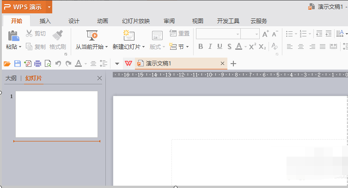Open bullet list dropdown arrow

tap(296, 34)
